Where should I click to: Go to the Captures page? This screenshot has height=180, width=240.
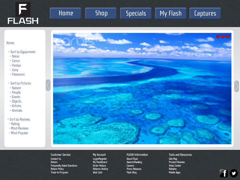click(x=205, y=13)
